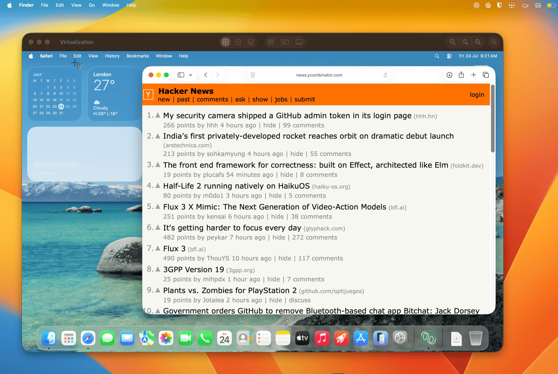Screen dimensions: 558x374
Task: Upvote the 3GPP Version 19 story
Action: tap(158, 269)
